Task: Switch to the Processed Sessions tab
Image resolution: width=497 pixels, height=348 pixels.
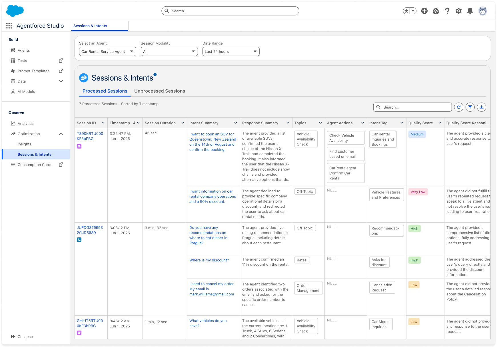Action: pos(105,91)
